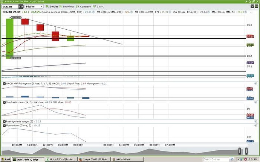Switch to Questrade IQ Edge taskbar button
The image size is (260, 162).
pyautogui.click(x=28, y=159)
